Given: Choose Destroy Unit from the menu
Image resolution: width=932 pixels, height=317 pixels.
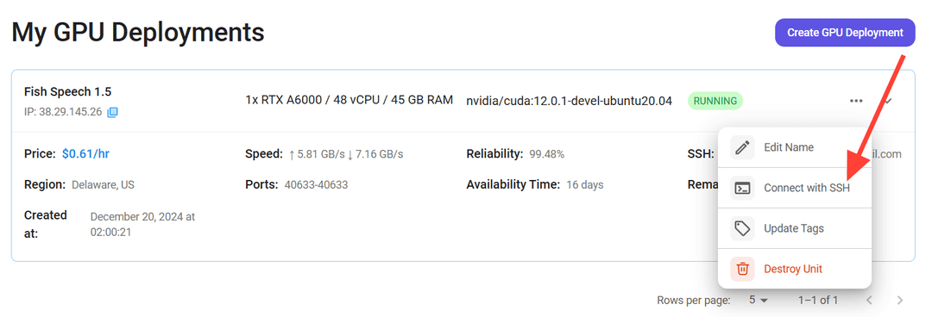Looking at the screenshot, I should pyautogui.click(x=795, y=269).
